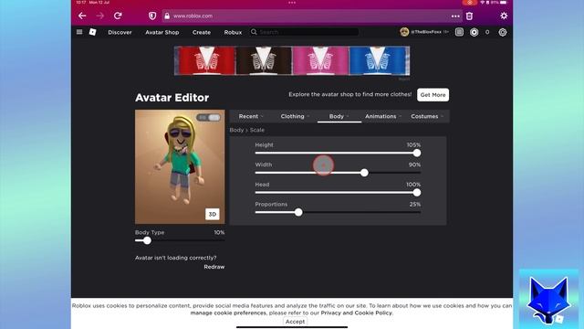This screenshot has height=329, width=584.
Task: Click the battery icon in the status bar
Action: (503, 2)
